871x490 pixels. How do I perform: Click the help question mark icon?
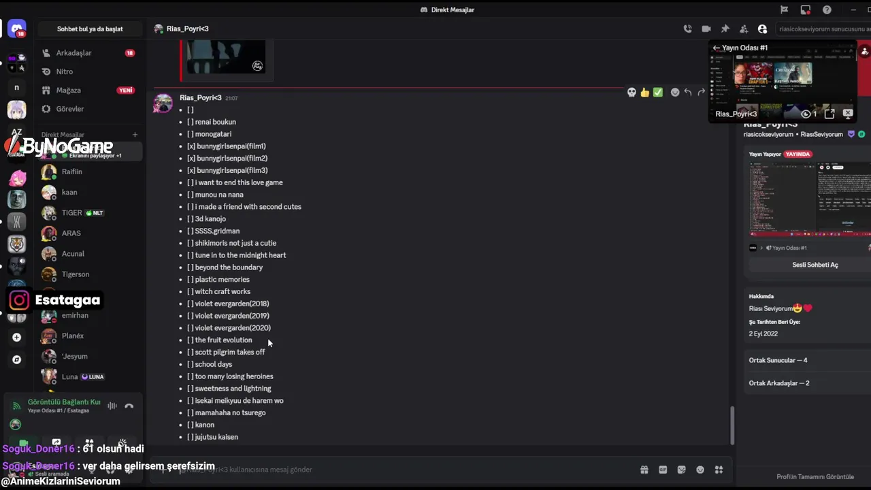[x=827, y=10]
